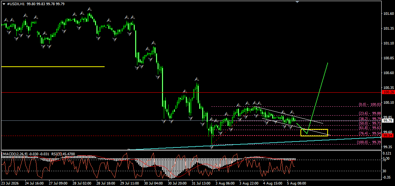Select the (100.0) - 99.39 Fibonacci label
Viewport: 395px width, 186px height.
pyautogui.click(x=369, y=142)
